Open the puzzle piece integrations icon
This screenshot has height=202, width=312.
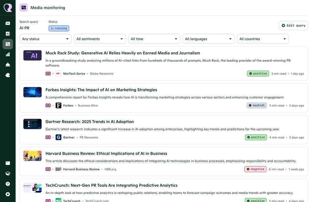click(x=8, y=75)
